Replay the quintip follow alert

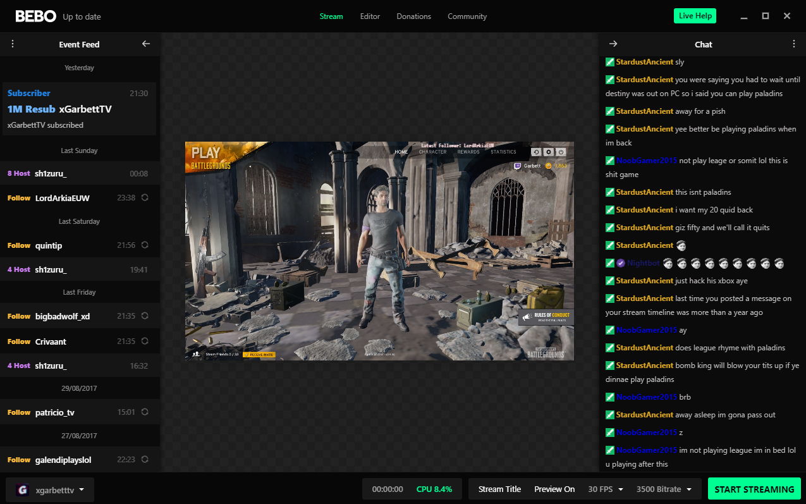pyautogui.click(x=145, y=245)
